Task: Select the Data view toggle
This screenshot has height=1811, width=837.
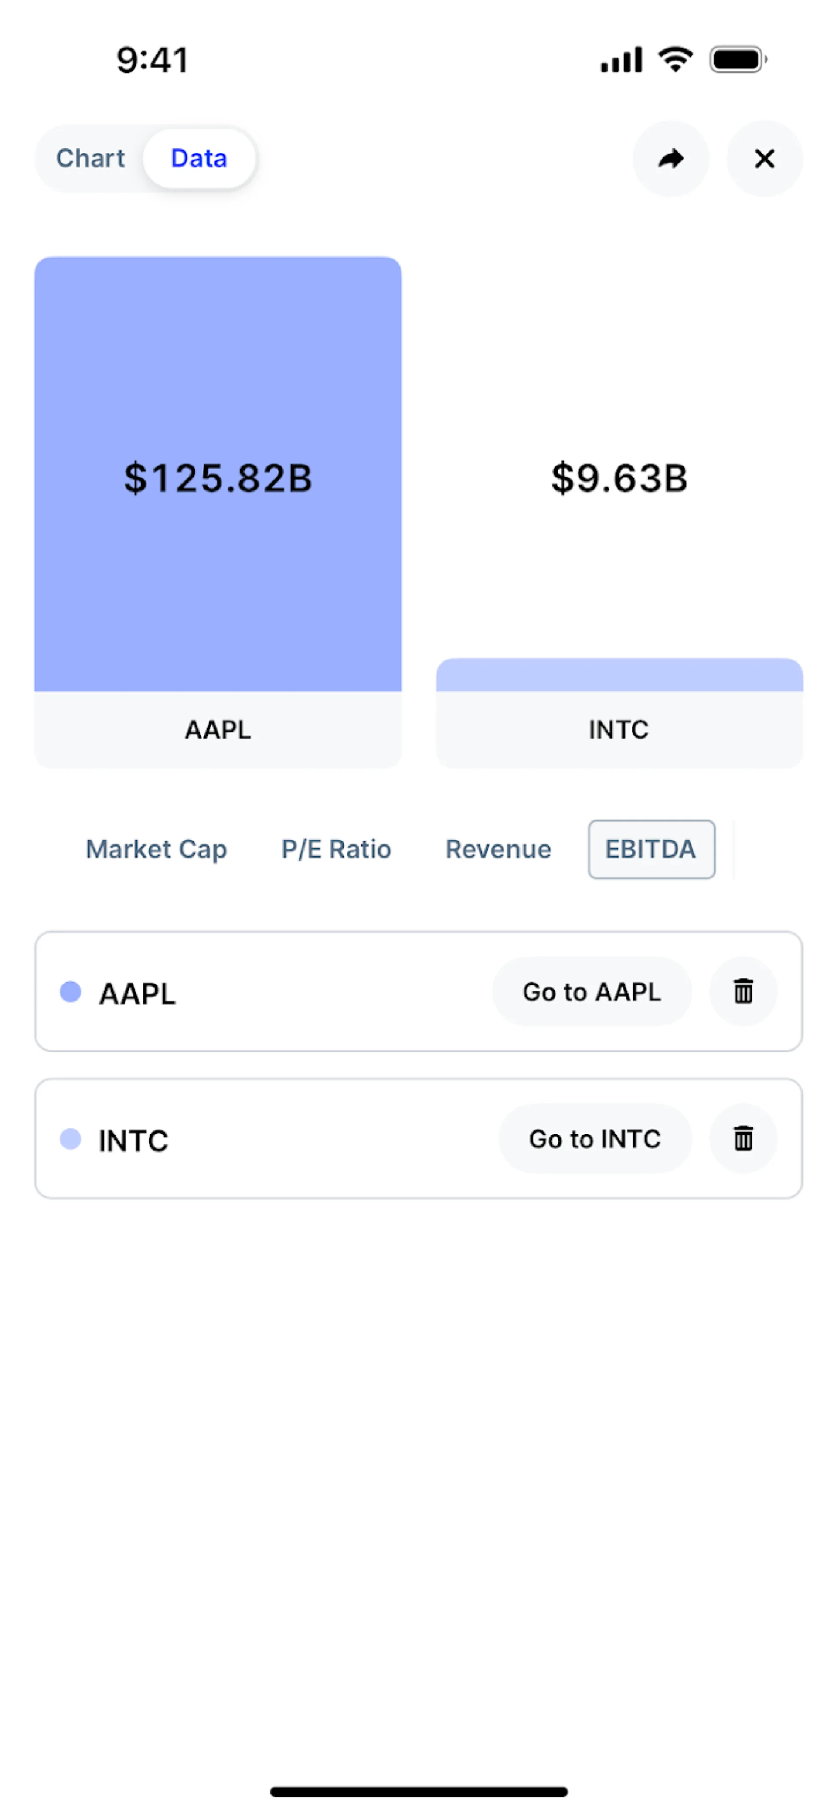Action: (199, 158)
